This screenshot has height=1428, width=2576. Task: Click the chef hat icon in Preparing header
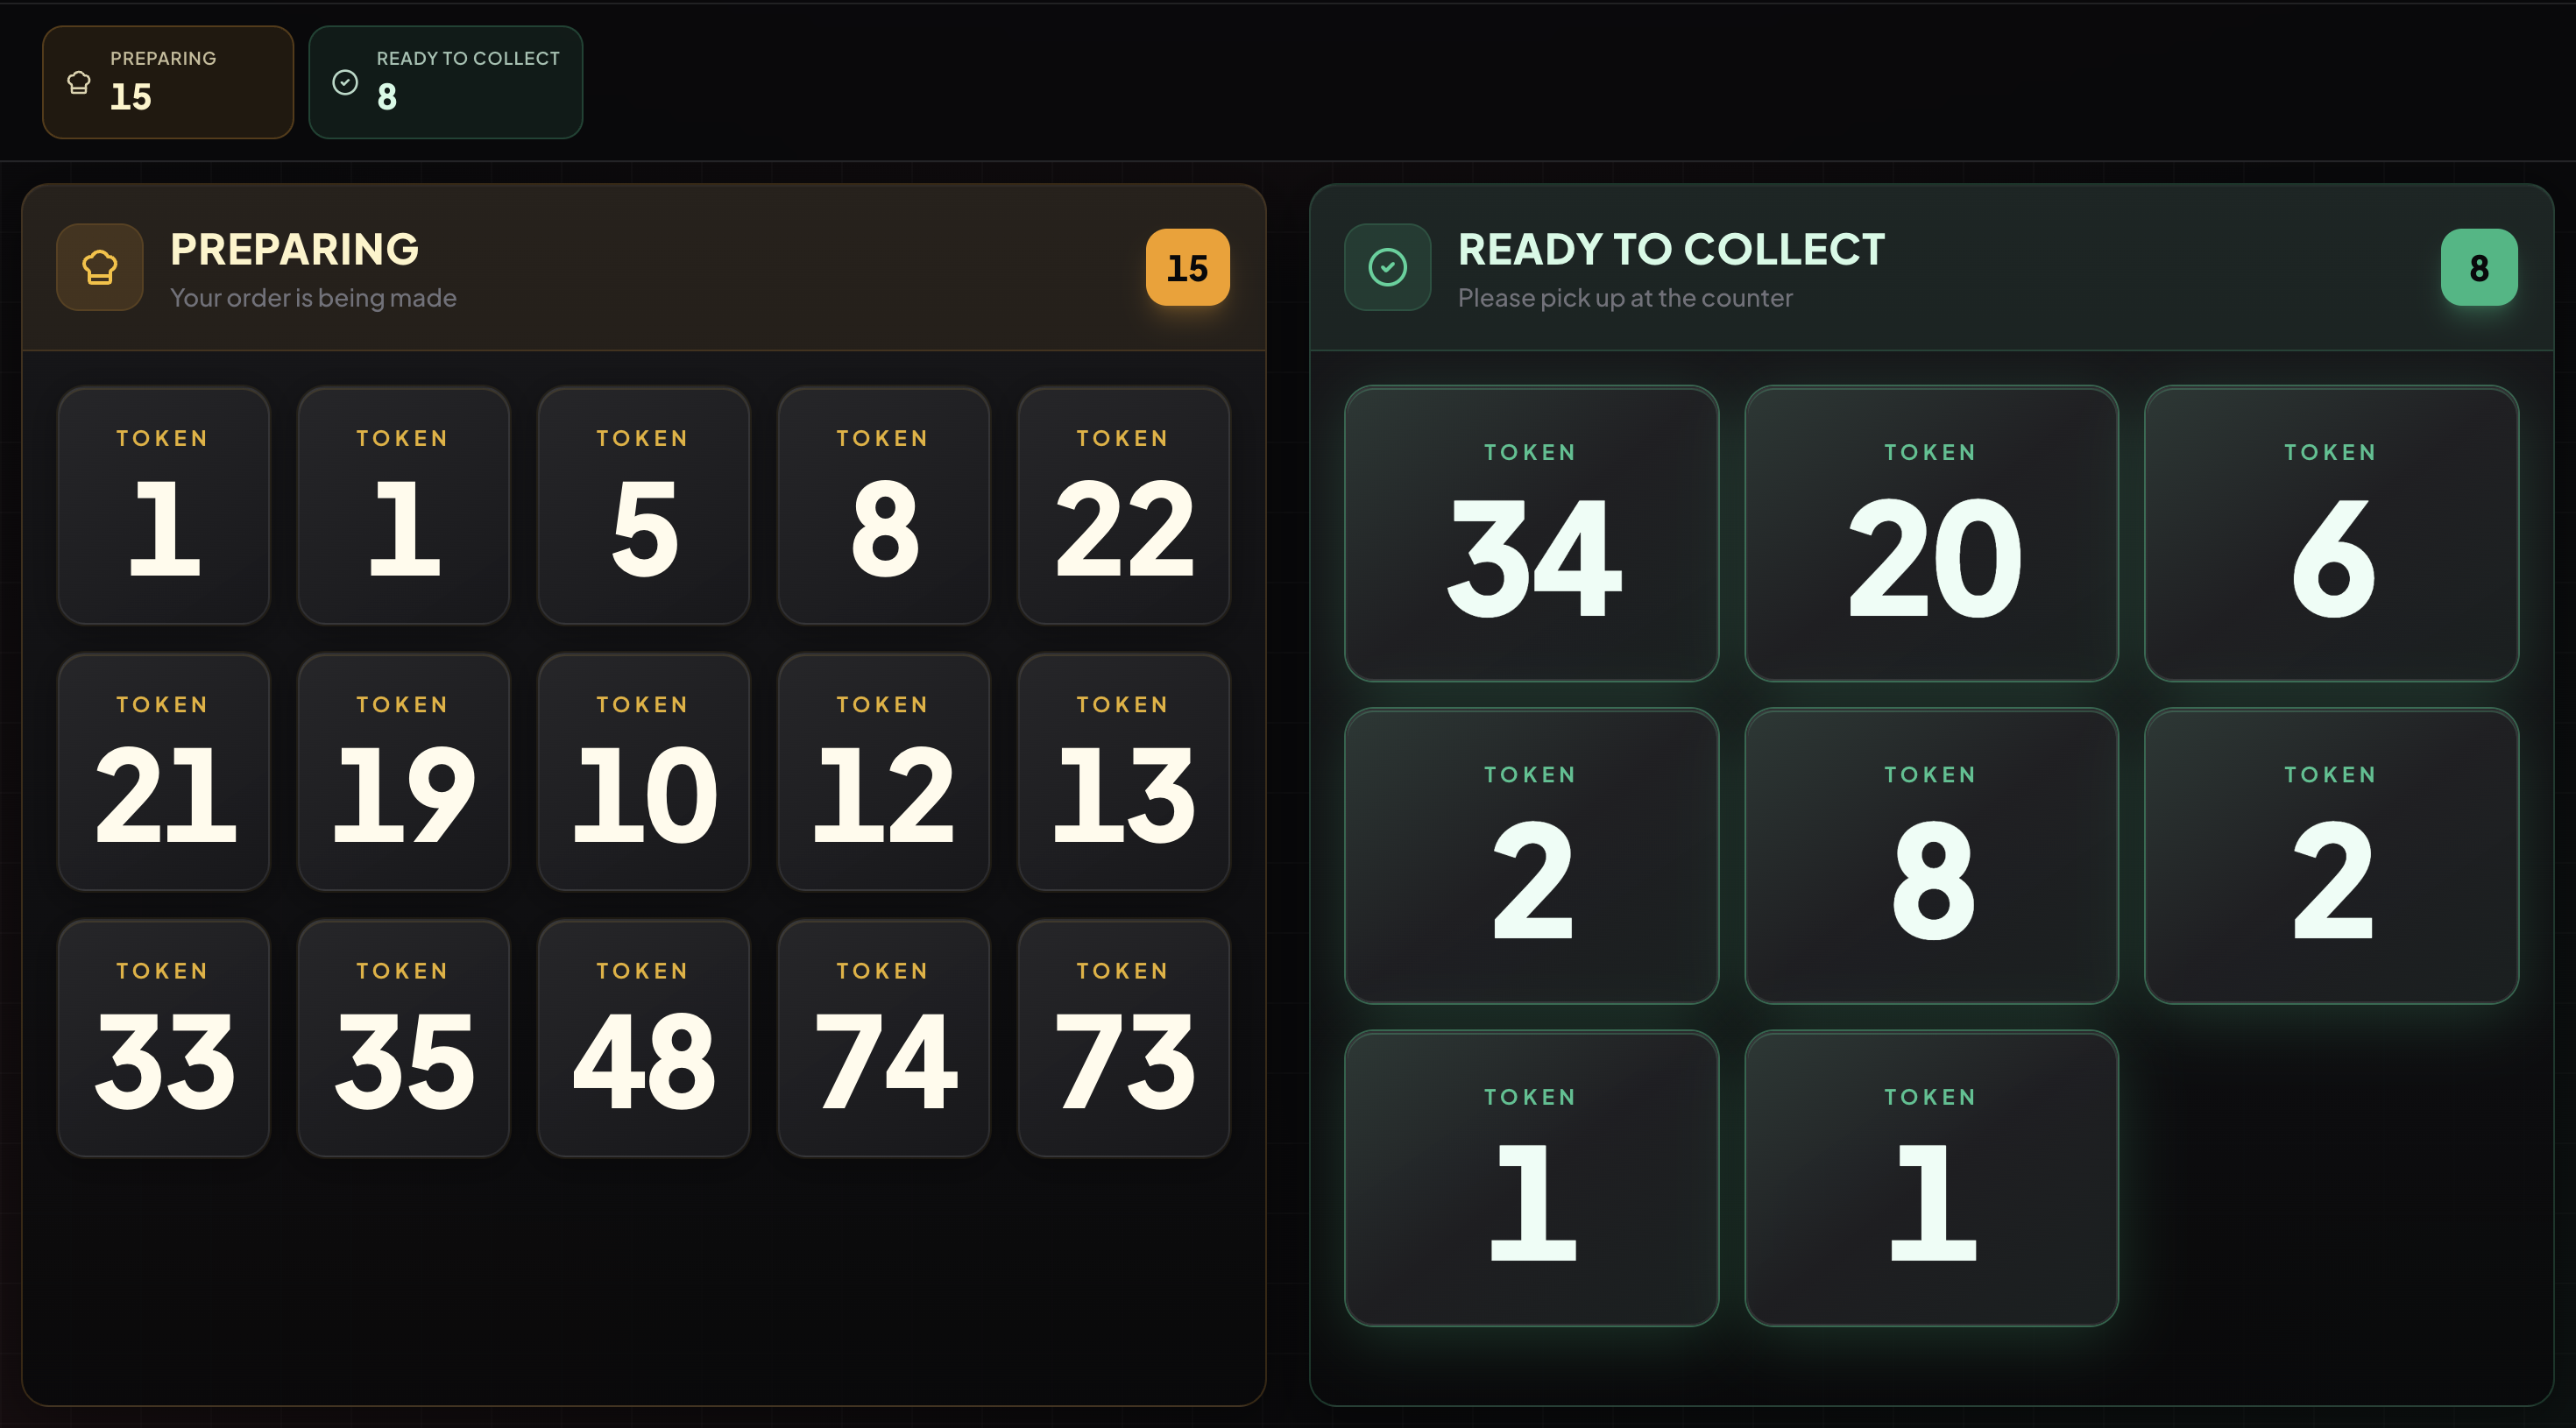click(x=99, y=267)
